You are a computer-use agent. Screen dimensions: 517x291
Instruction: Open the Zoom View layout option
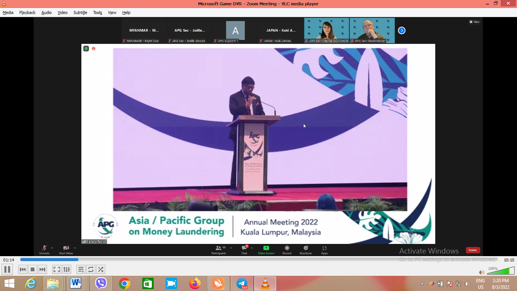click(x=475, y=22)
